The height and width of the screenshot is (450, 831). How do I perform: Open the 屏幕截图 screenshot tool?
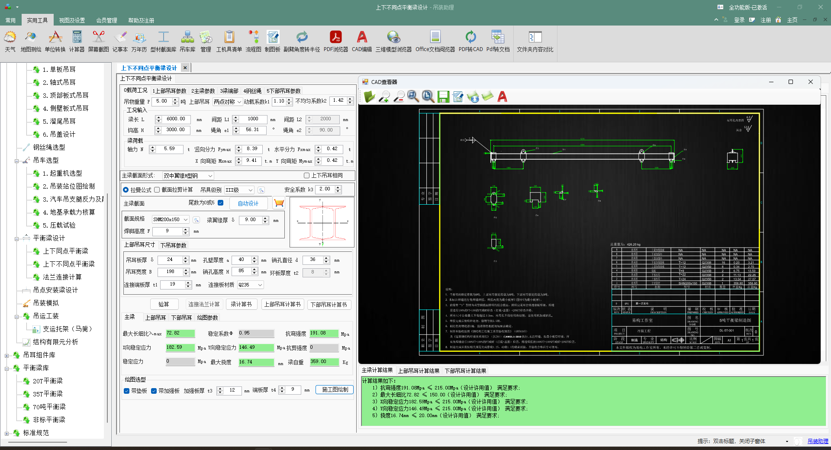pos(98,42)
